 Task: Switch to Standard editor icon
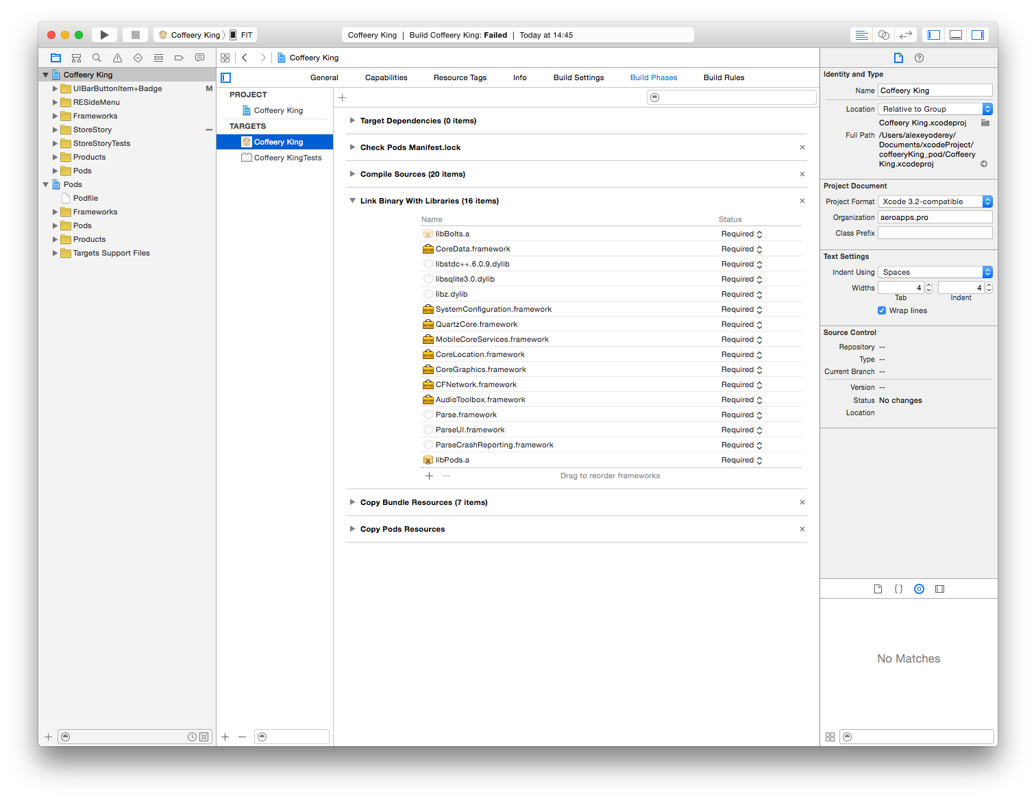(862, 35)
